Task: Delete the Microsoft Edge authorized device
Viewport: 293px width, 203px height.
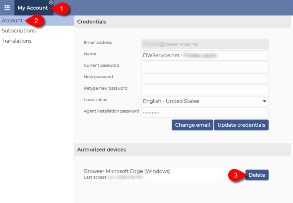Action: pyautogui.click(x=257, y=175)
